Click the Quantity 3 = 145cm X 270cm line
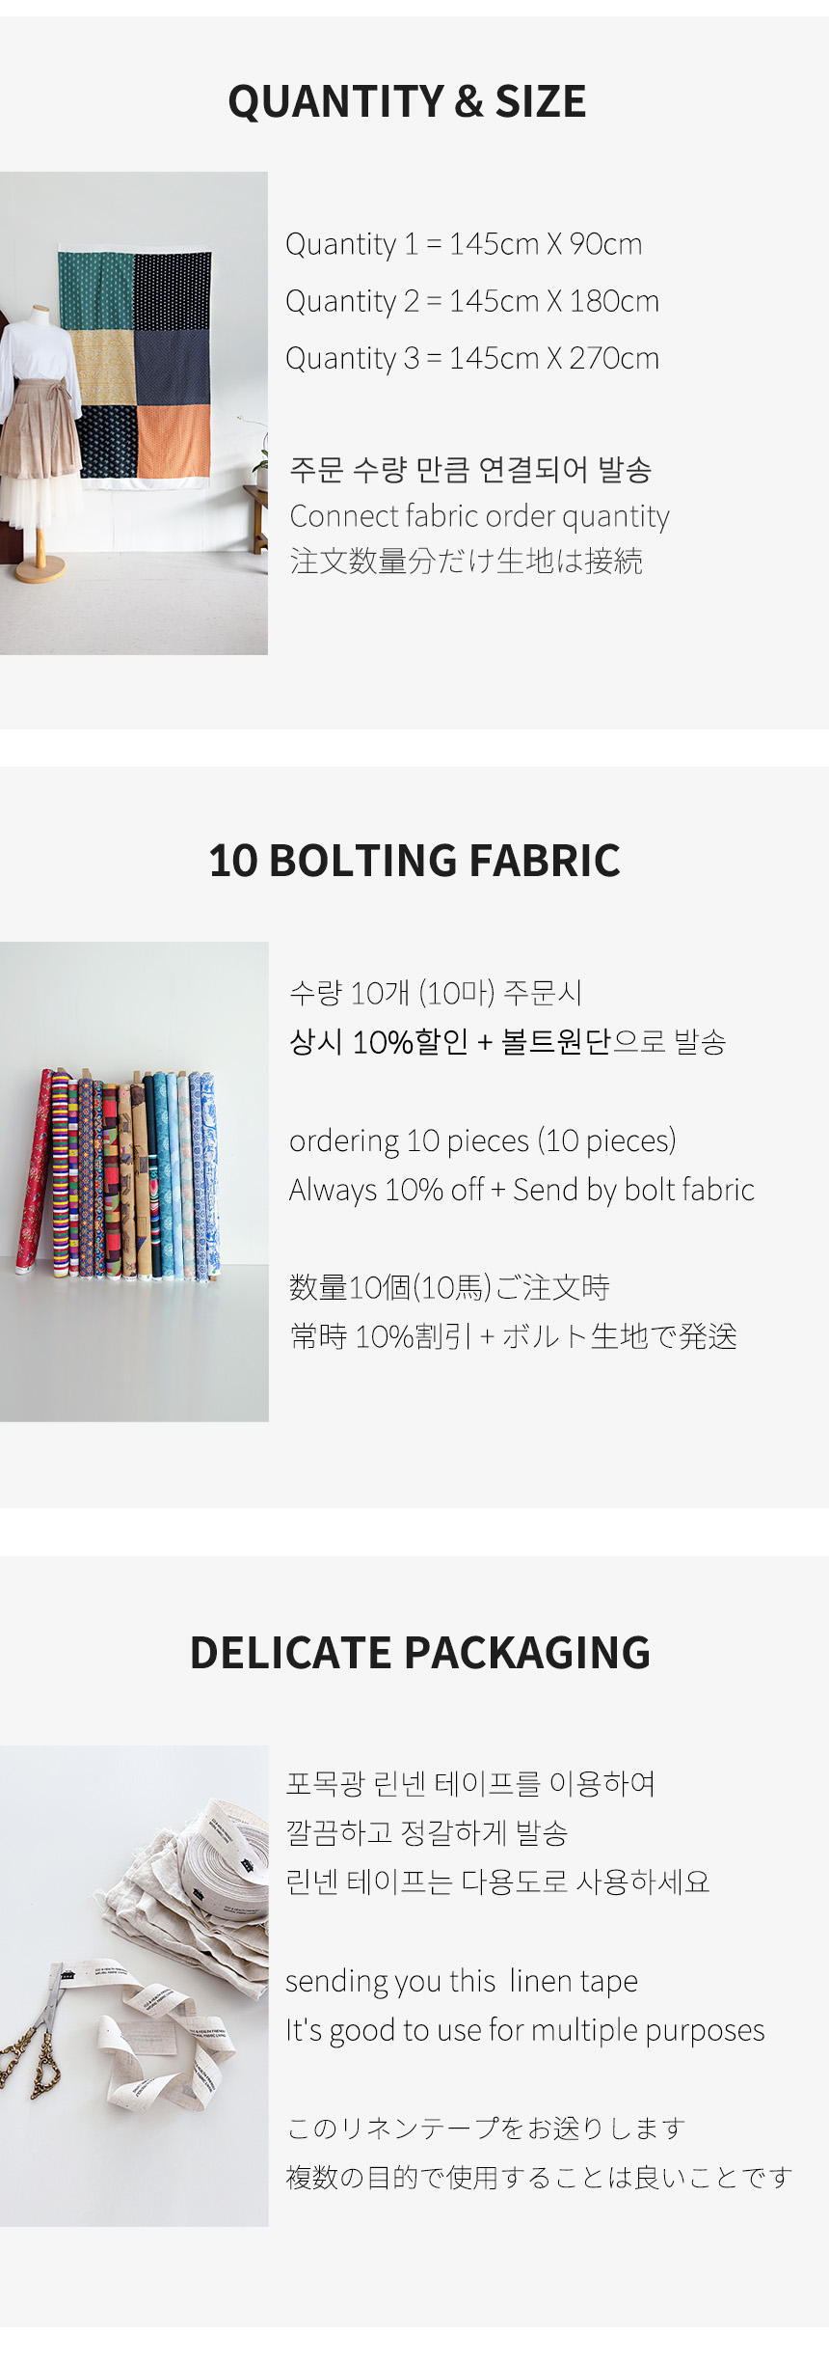Viewport: 829px width, 2362px height. click(472, 358)
